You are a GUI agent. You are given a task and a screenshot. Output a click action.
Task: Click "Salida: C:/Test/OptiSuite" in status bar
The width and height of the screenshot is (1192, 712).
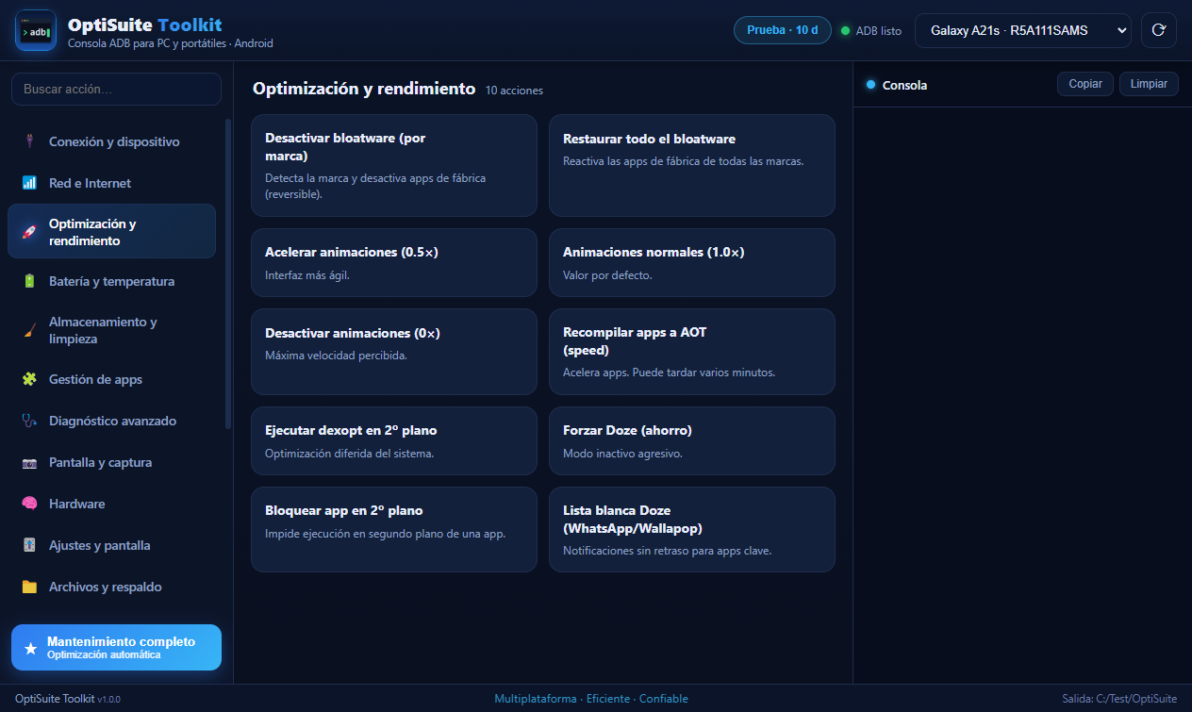click(x=1119, y=699)
